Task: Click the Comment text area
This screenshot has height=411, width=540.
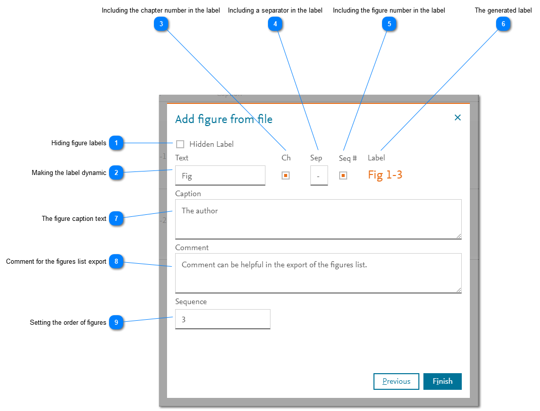Action: [x=318, y=273]
